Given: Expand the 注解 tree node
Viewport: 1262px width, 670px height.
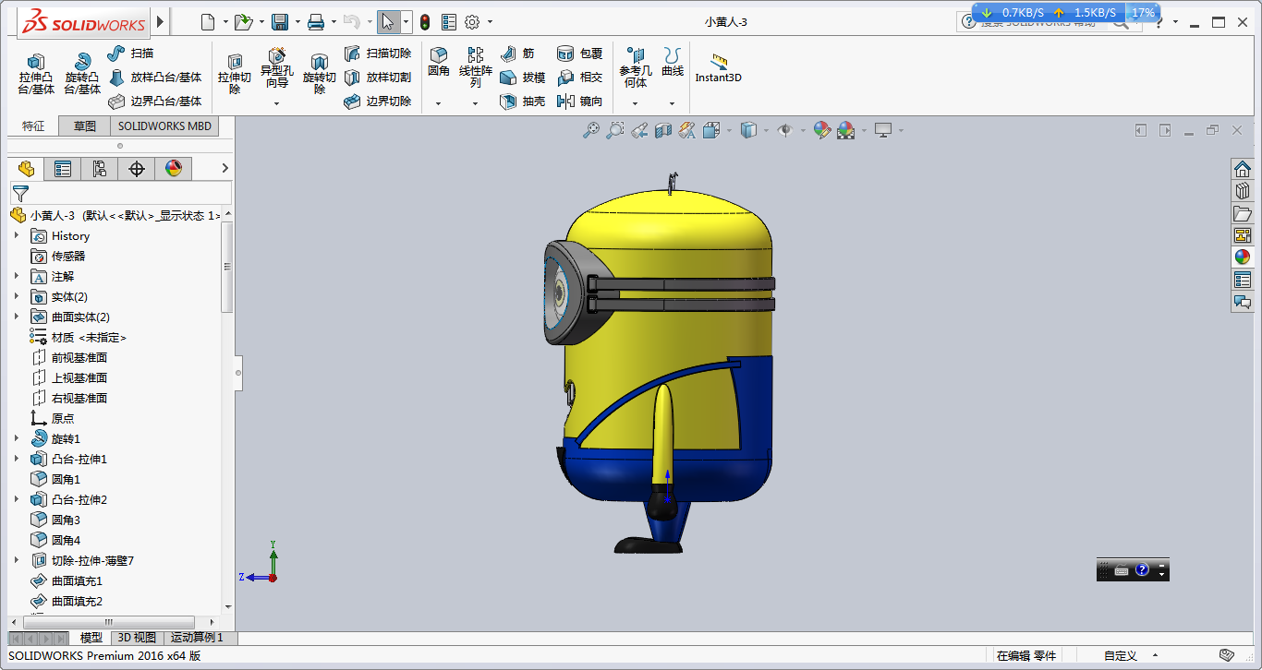Looking at the screenshot, I should [17, 277].
